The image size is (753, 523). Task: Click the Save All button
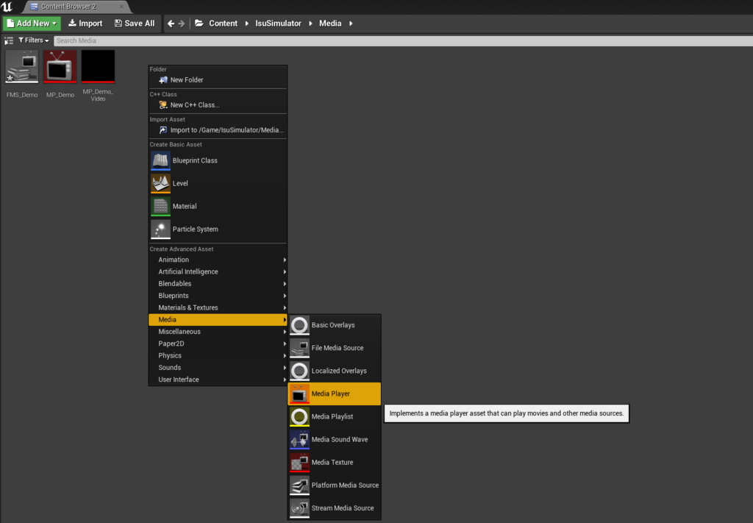coord(135,23)
